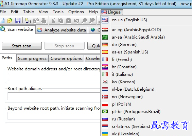Click the Find next toolbar icon
The width and height of the screenshot is (192, 136).
(92, 21)
